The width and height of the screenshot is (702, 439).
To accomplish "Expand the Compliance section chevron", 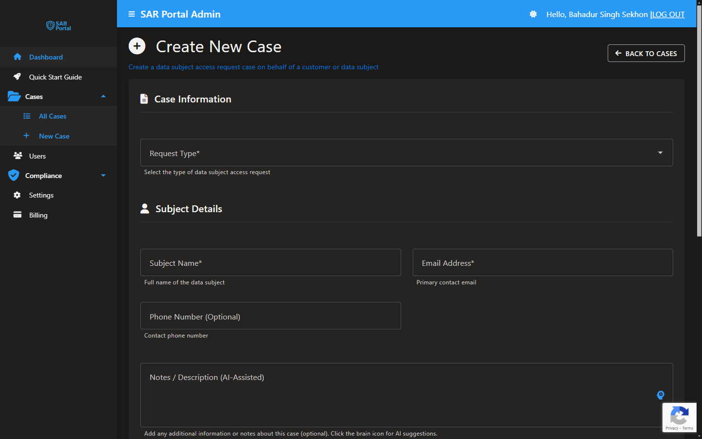I will (x=103, y=175).
